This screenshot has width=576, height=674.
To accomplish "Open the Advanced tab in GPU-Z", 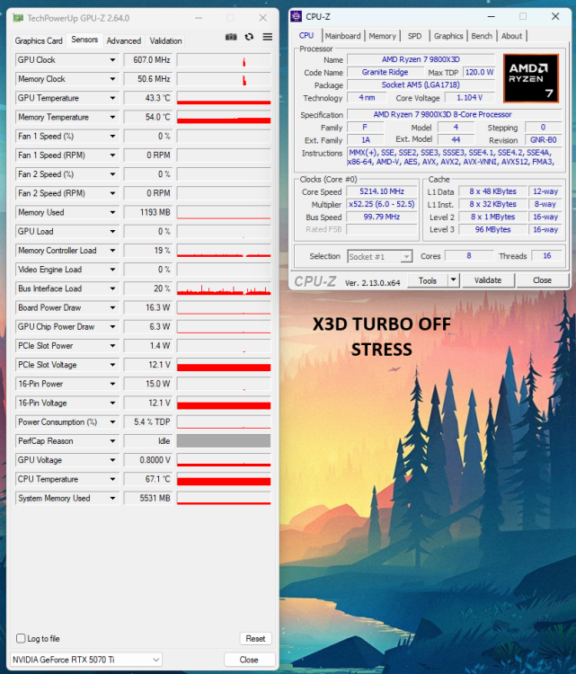I will tap(124, 40).
